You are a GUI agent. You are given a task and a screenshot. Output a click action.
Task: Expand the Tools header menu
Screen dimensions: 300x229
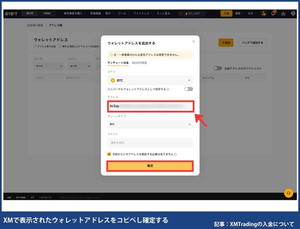(x=123, y=13)
